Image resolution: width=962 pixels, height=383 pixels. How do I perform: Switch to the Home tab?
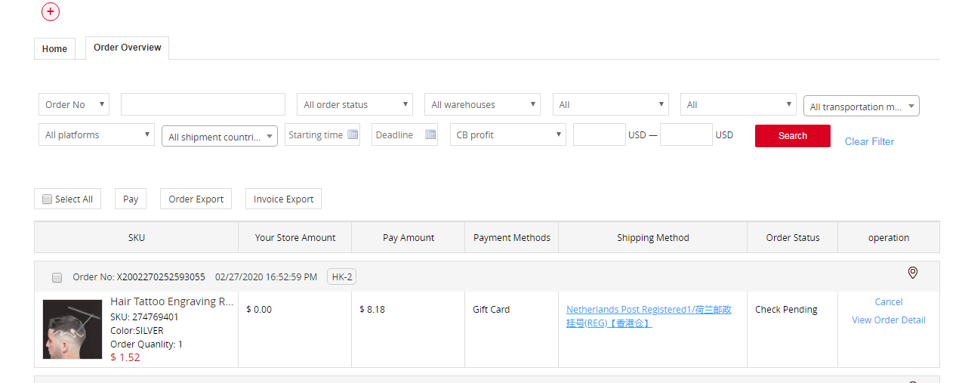tap(54, 48)
